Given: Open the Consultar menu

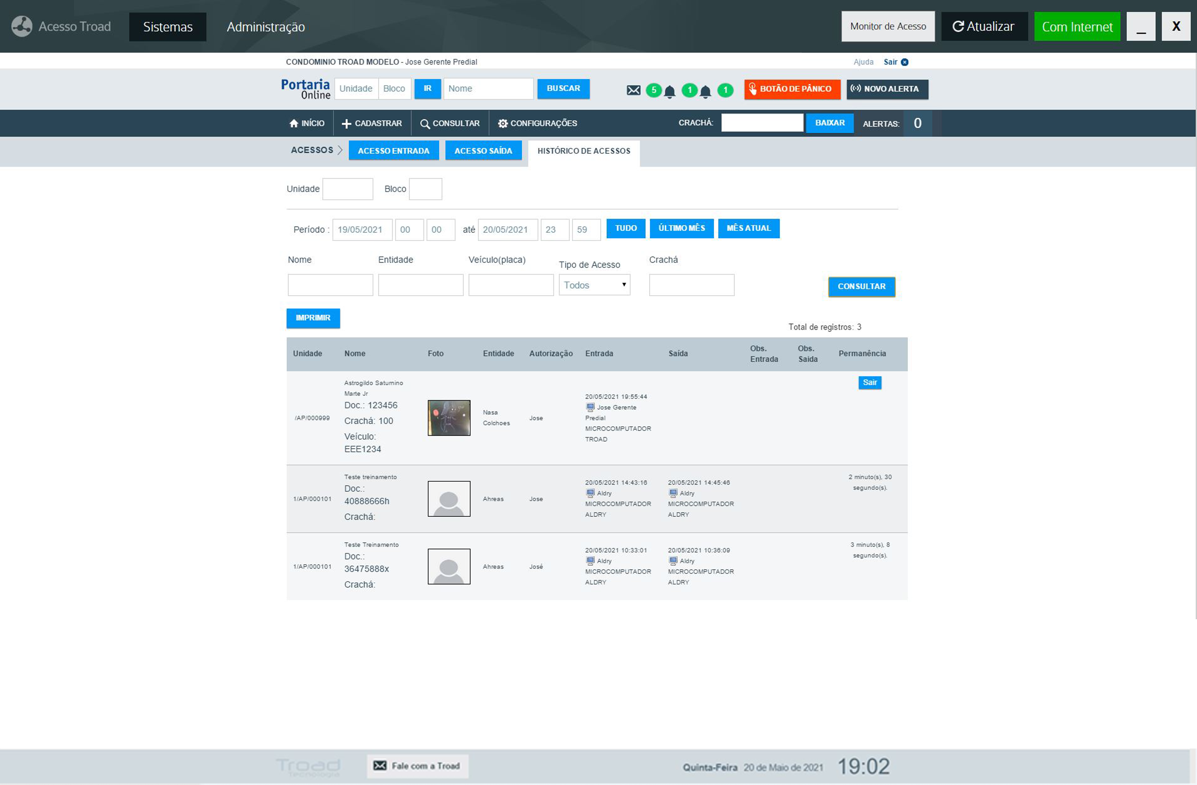Looking at the screenshot, I should coord(450,123).
